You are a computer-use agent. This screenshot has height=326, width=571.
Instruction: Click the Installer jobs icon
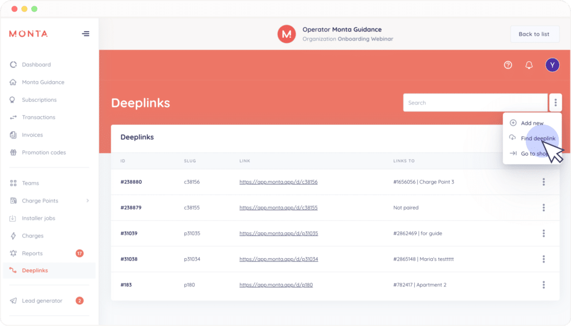click(x=13, y=218)
